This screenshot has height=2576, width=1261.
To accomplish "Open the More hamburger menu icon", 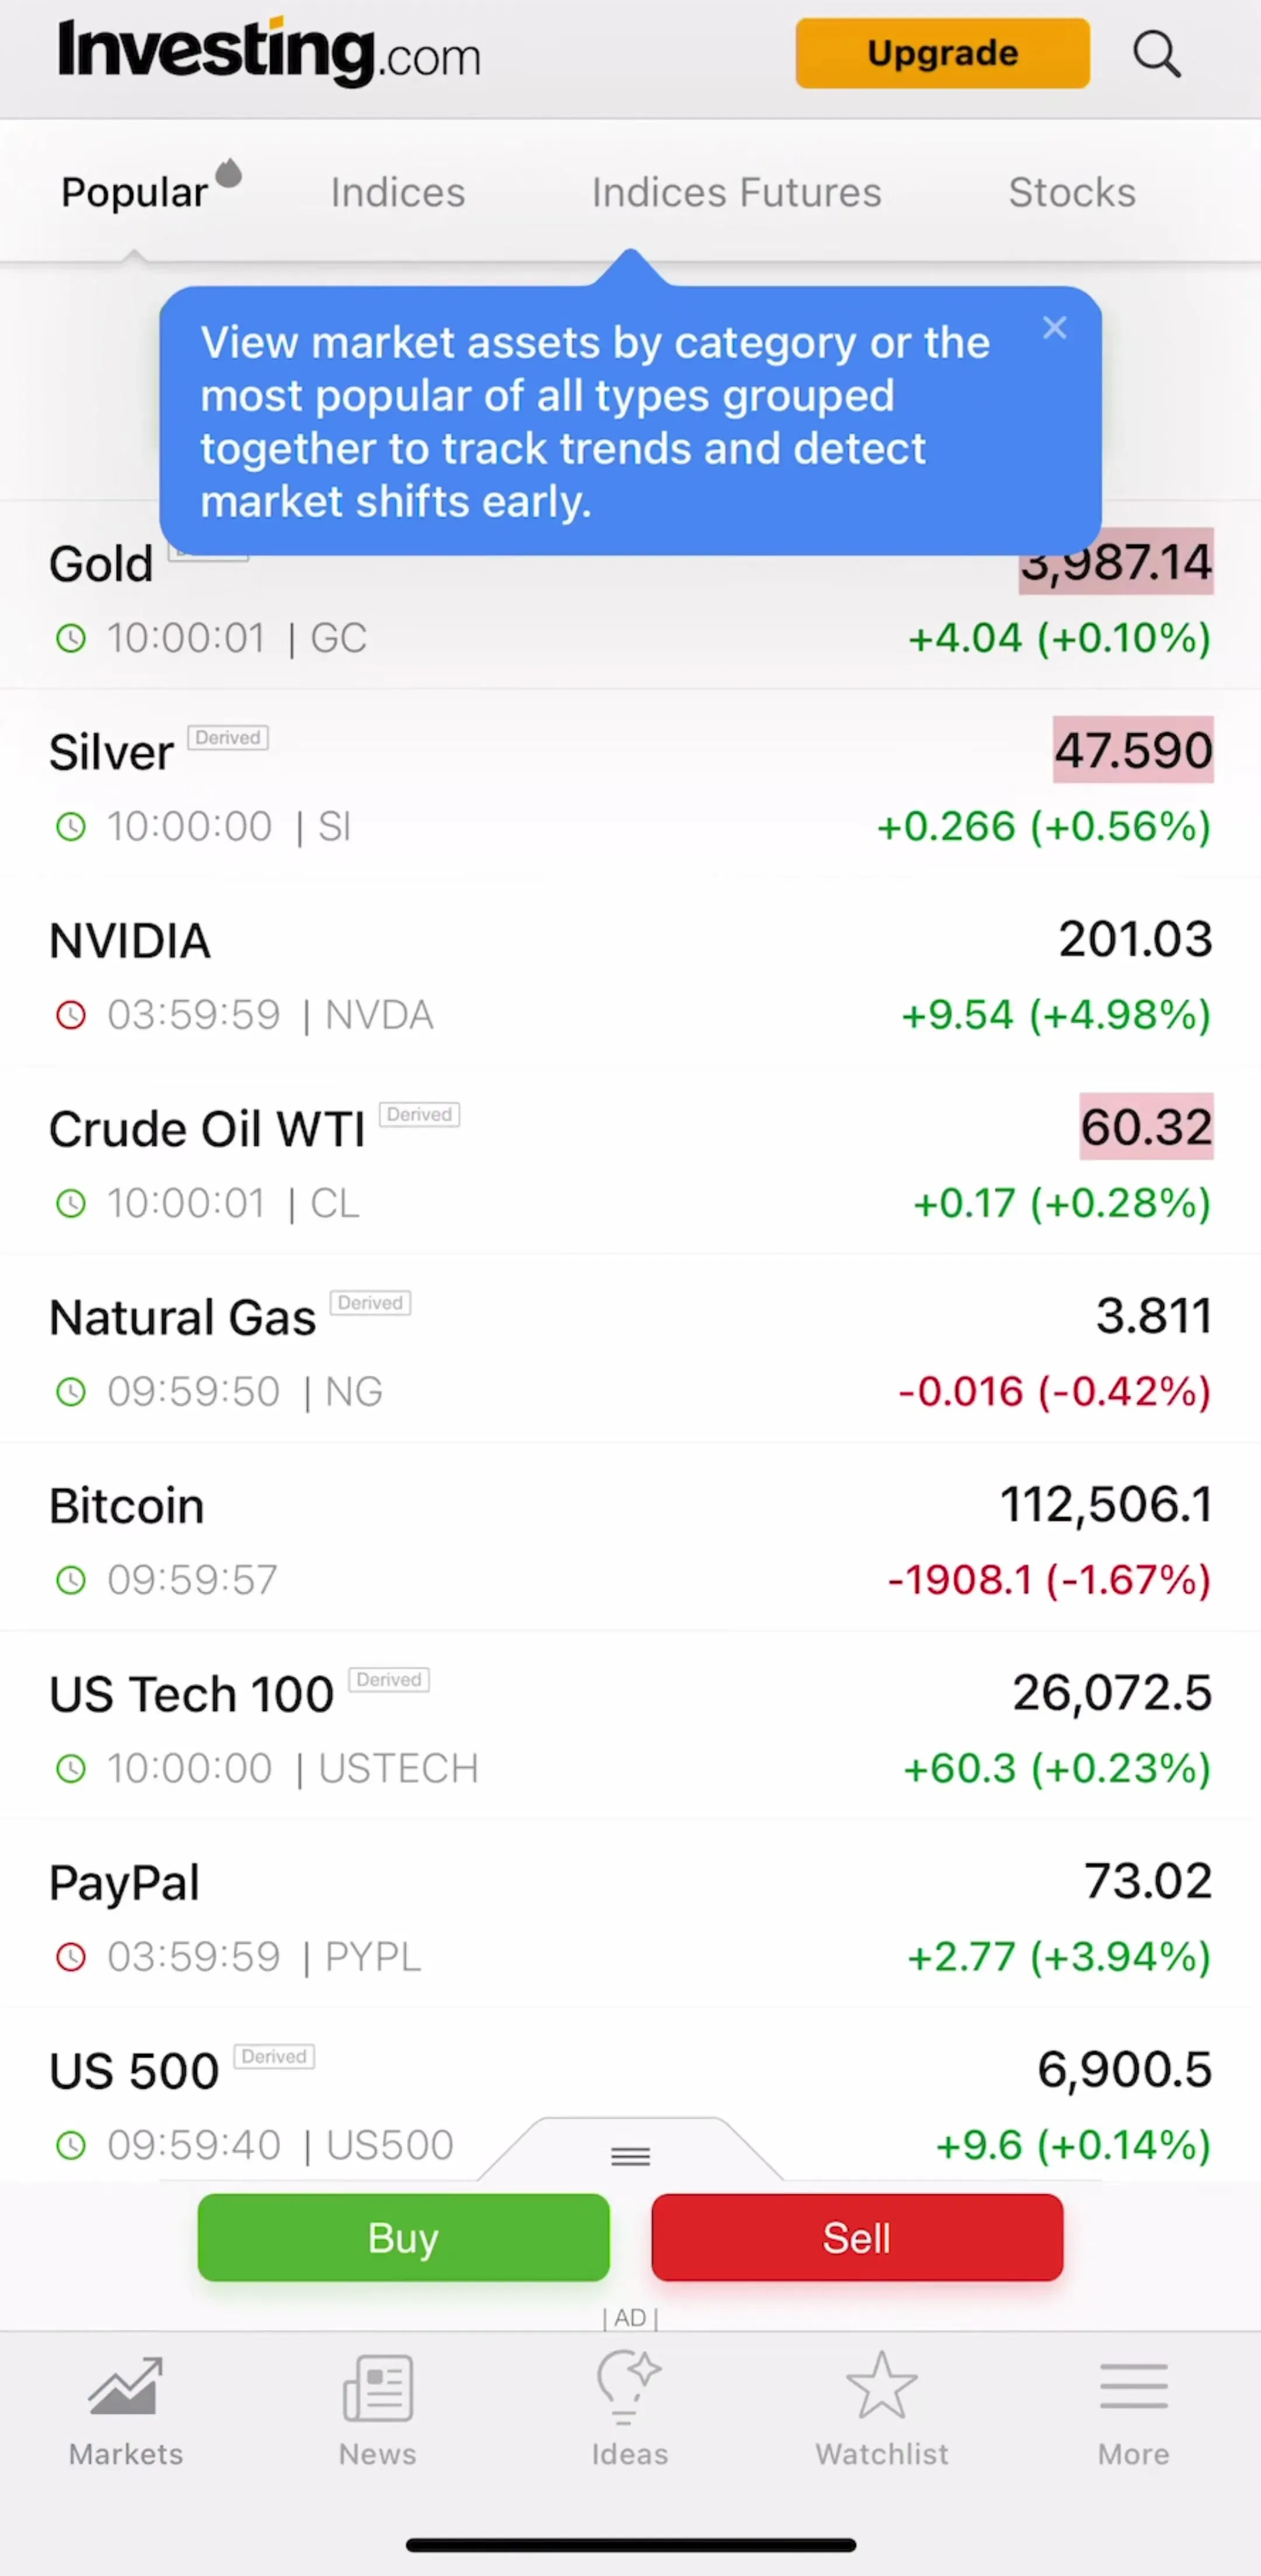I will 1133,2387.
